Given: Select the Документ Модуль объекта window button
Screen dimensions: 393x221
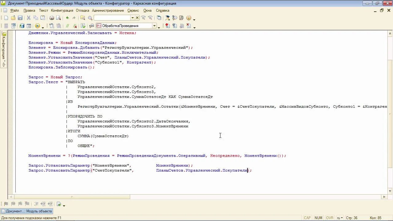Looking at the screenshot, I should [27, 211].
